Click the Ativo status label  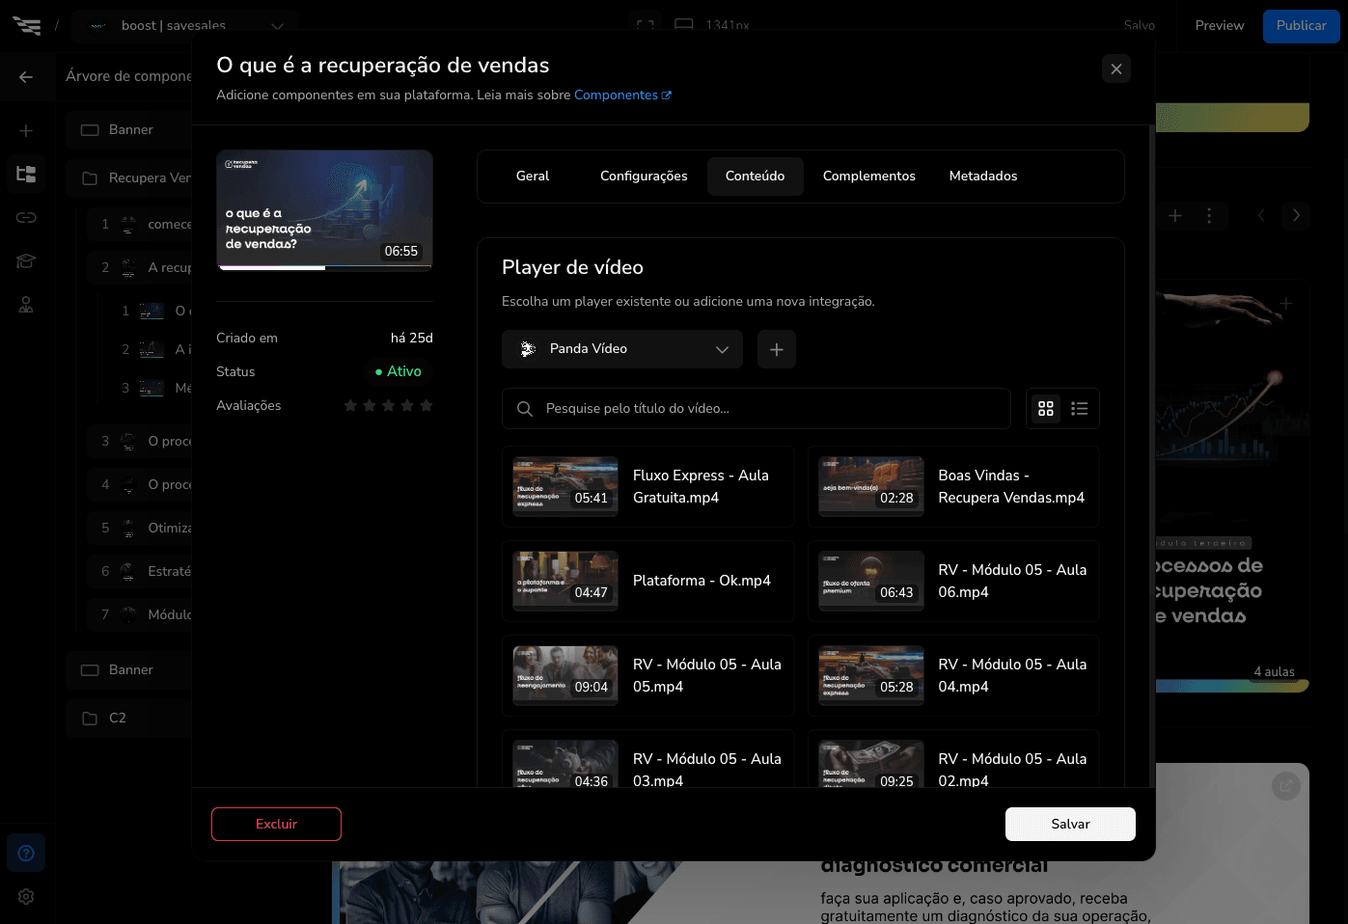tap(399, 371)
